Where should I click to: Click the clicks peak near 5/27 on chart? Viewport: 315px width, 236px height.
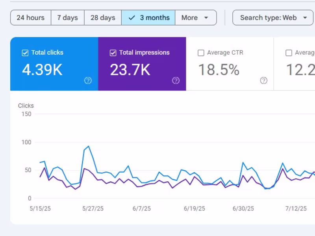coord(87,147)
